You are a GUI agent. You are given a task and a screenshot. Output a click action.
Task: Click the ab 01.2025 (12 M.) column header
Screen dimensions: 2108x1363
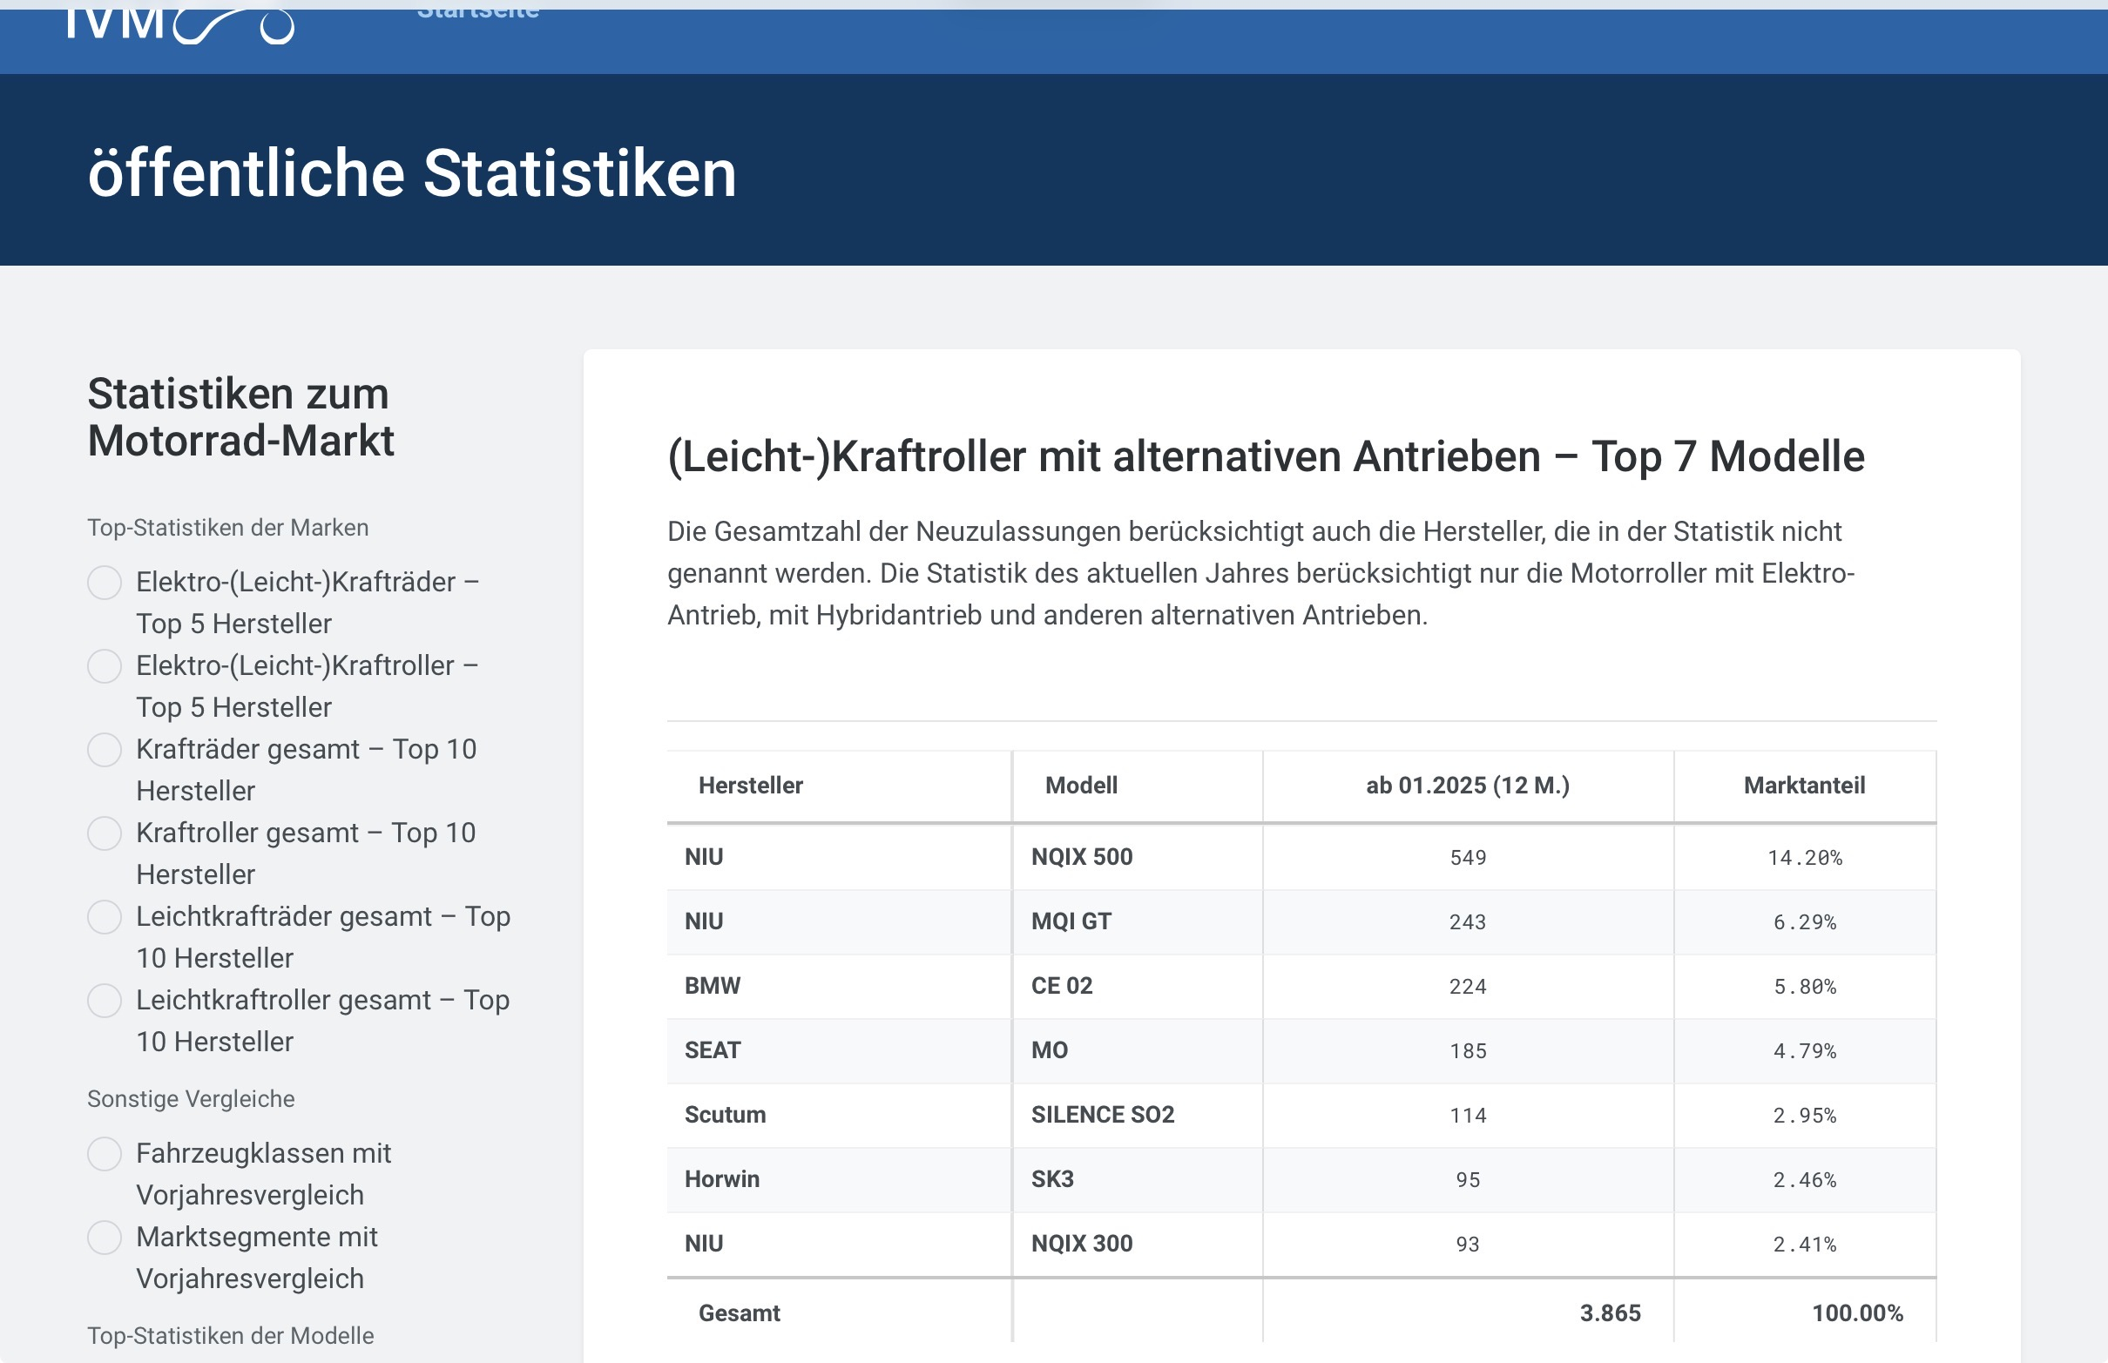coord(1467,785)
